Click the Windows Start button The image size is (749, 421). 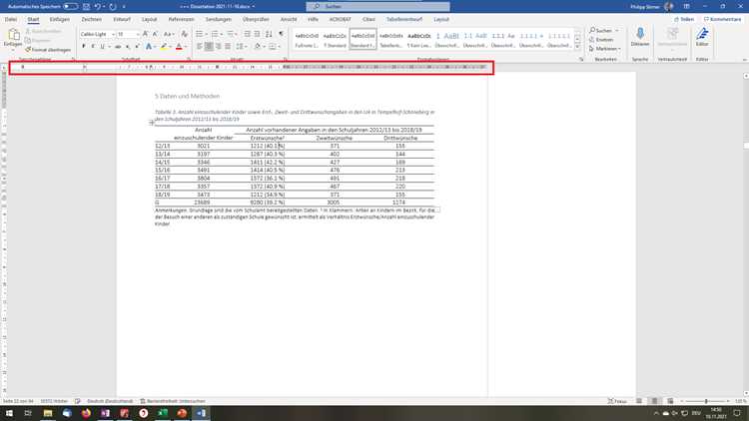pyautogui.click(x=9, y=413)
